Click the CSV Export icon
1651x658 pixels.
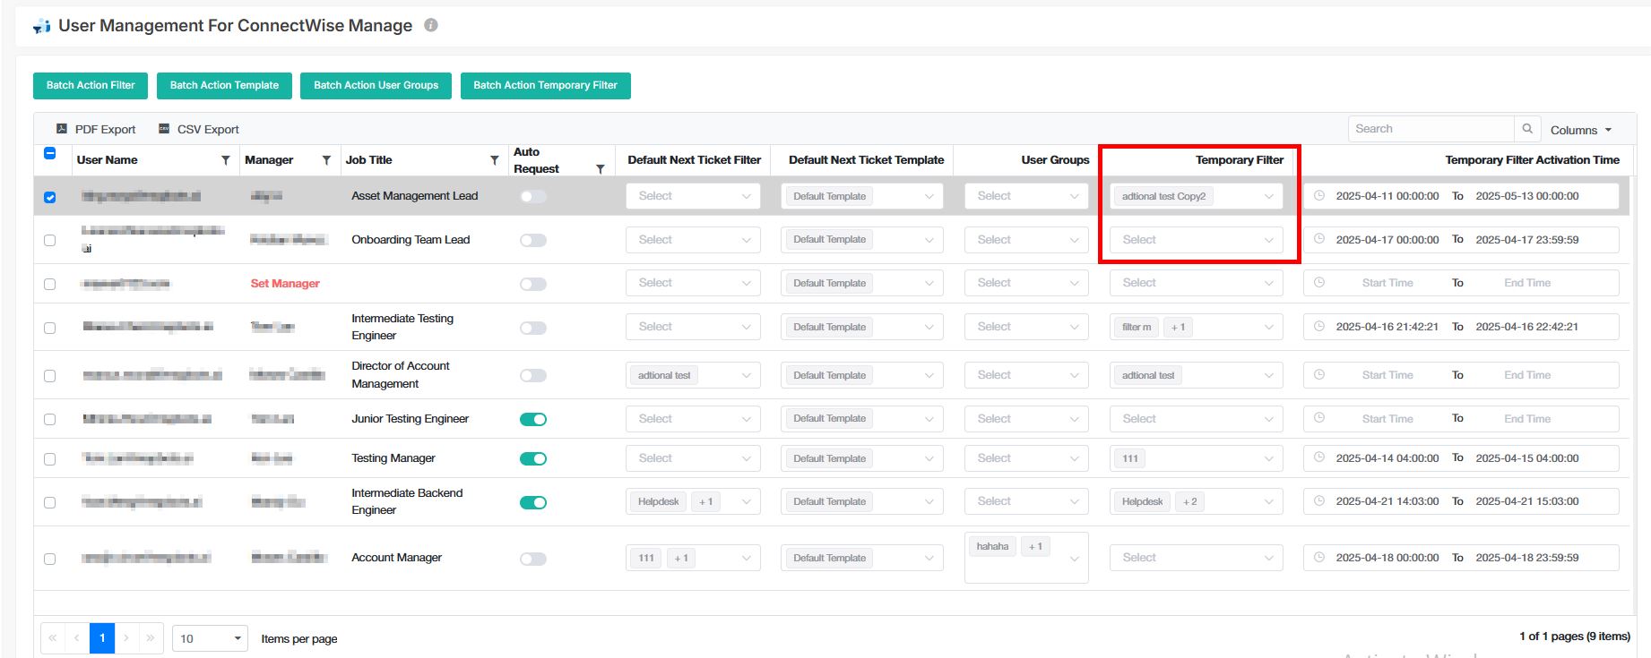(x=164, y=129)
